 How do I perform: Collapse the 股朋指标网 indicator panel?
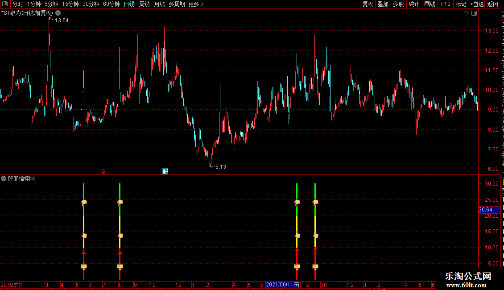4,178
